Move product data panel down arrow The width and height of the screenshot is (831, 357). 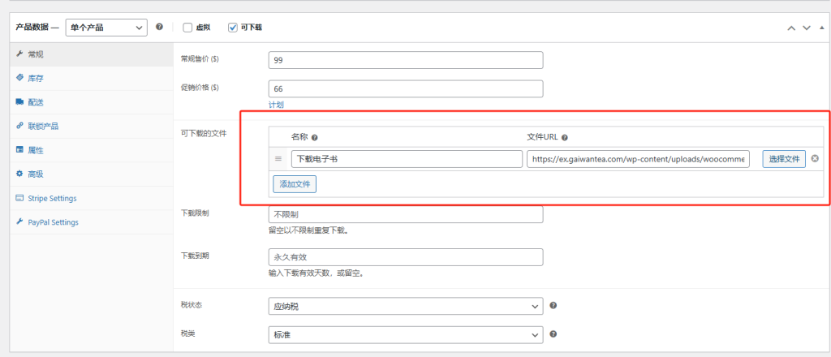coord(807,28)
